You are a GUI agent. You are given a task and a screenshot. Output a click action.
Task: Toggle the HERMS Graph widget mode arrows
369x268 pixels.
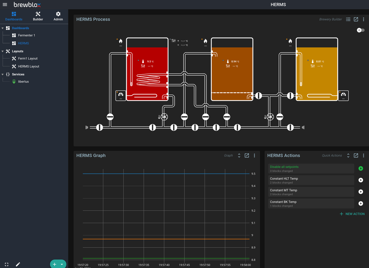point(239,156)
